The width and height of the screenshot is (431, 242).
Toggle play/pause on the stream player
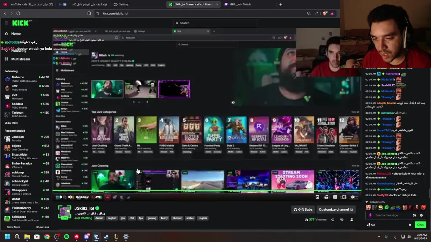click(x=61, y=197)
